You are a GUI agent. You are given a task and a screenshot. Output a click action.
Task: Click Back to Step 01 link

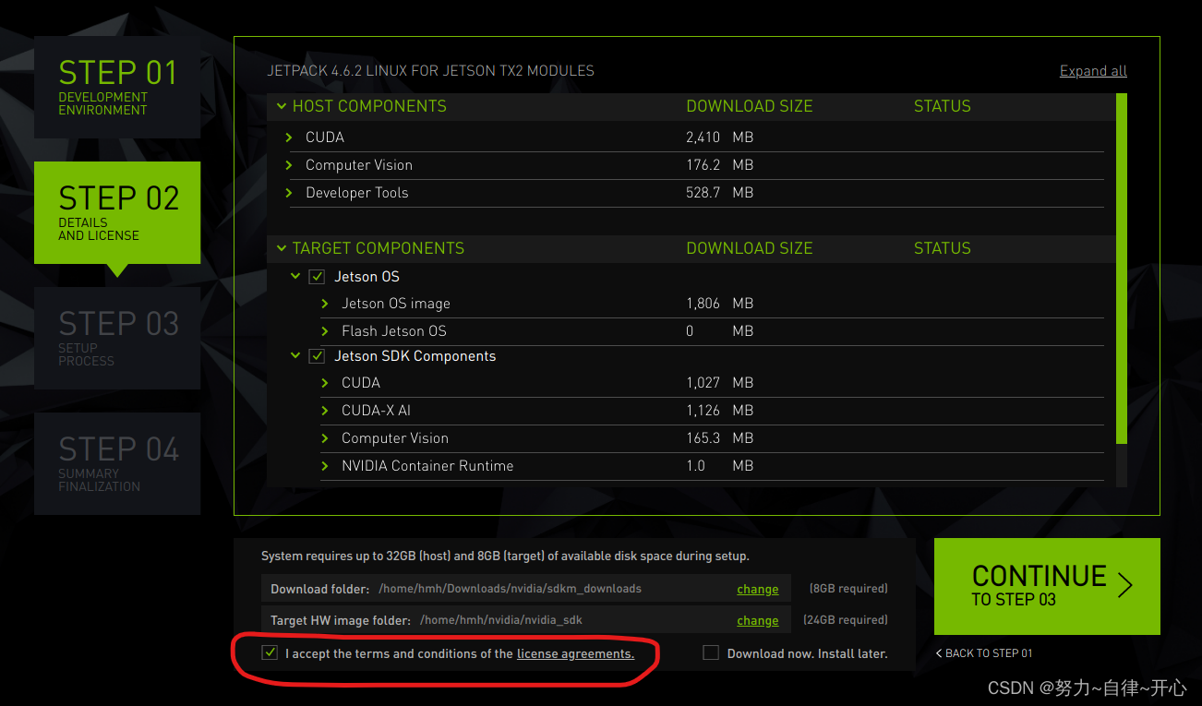click(x=984, y=653)
